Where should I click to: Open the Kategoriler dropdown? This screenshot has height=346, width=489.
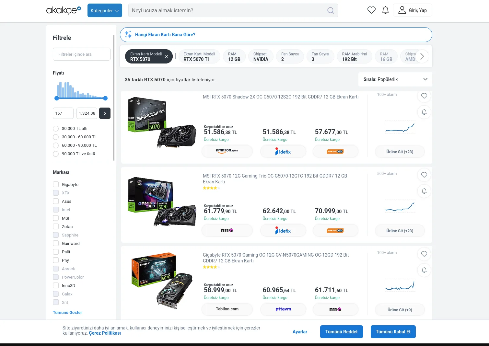click(x=105, y=10)
